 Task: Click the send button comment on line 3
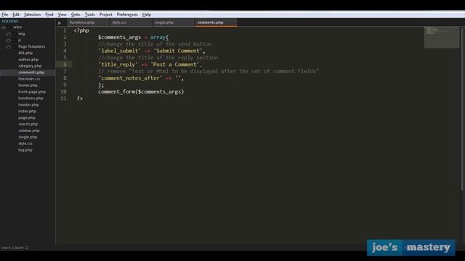[x=155, y=44]
